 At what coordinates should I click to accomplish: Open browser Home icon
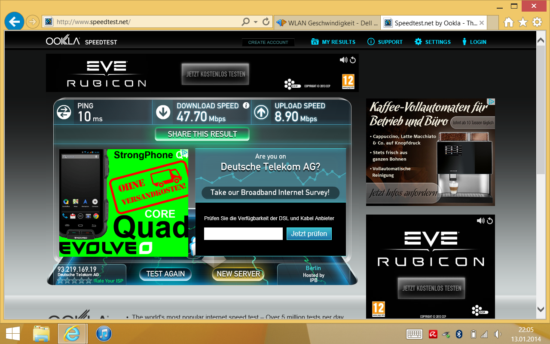[x=509, y=22]
